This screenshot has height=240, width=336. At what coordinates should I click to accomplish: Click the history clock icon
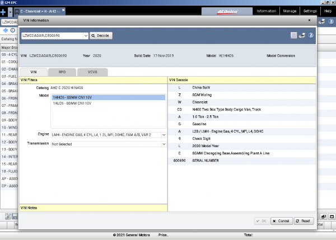tap(13, 30)
